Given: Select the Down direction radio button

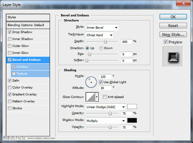Looking at the screenshot, I should 101,48.
